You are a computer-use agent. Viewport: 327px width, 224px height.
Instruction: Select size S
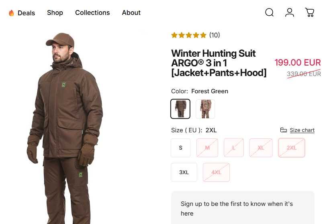point(181,148)
